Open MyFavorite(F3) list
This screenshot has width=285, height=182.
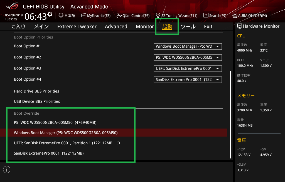96,16
